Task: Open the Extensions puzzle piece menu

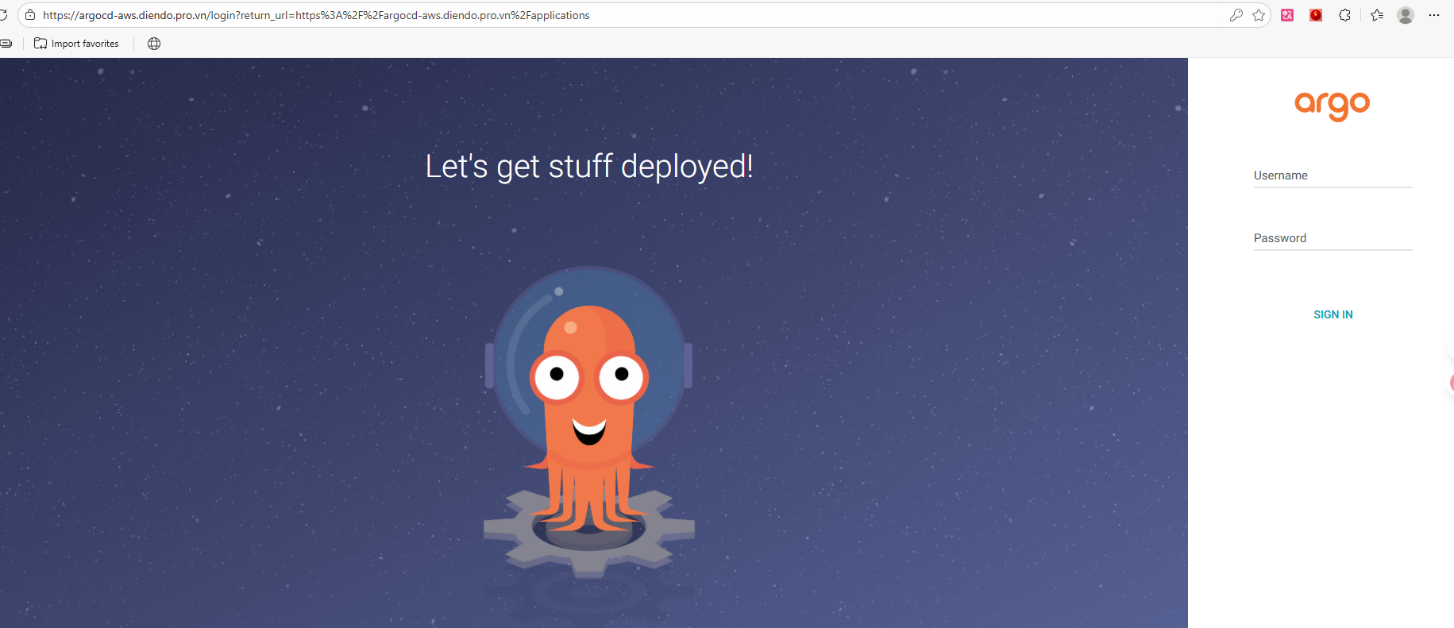Action: (x=1344, y=15)
